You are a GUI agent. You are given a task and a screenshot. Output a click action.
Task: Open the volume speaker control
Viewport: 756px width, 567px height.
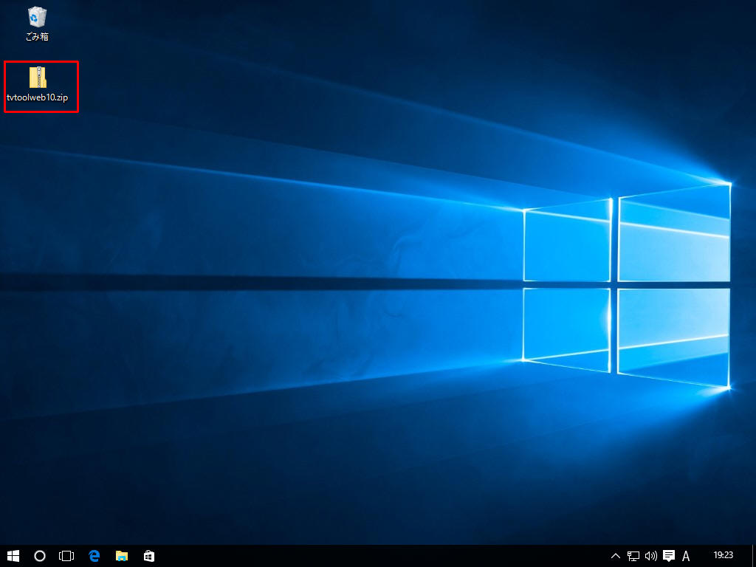pos(651,556)
